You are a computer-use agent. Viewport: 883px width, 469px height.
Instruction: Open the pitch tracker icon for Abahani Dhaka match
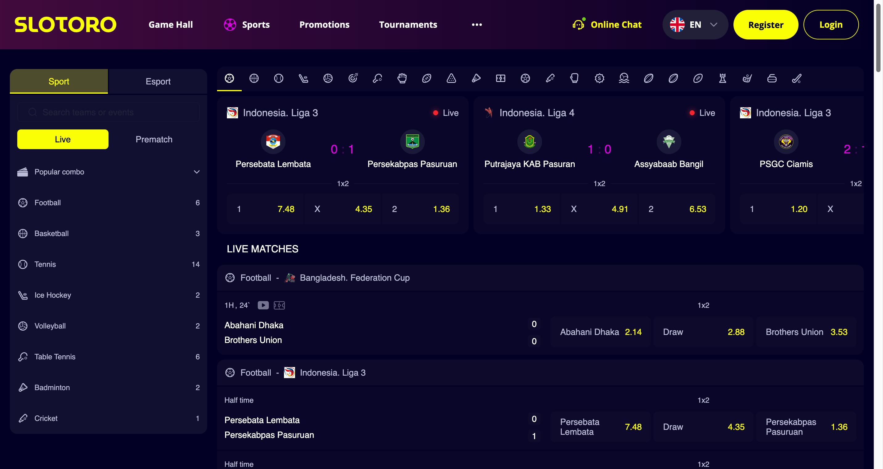tap(279, 305)
